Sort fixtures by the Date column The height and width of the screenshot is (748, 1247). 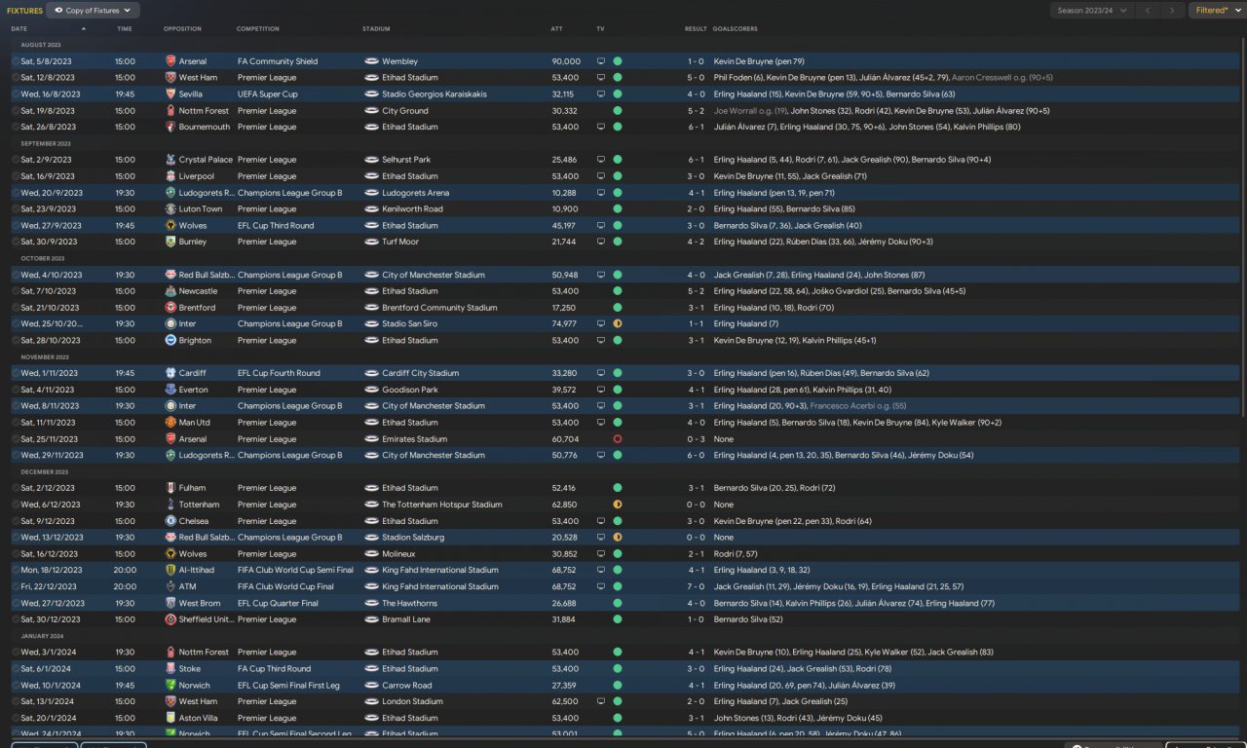[19, 29]
